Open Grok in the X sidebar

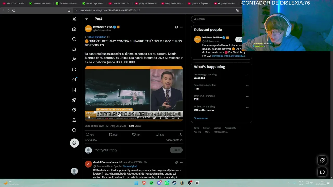pyautogui.click(x=74, y=79)
